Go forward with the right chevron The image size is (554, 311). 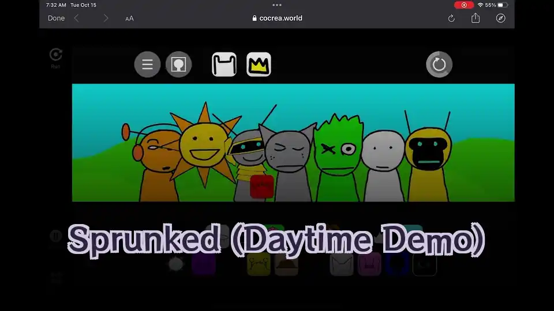click(x=106, y=18)
